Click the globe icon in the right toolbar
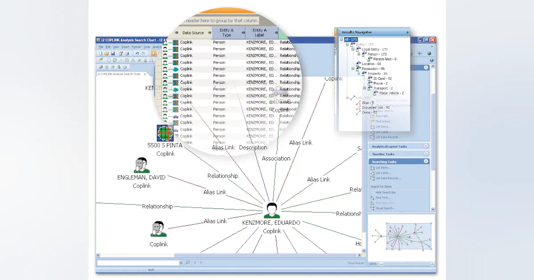The image size is (534, 280). tap(429, 53)
